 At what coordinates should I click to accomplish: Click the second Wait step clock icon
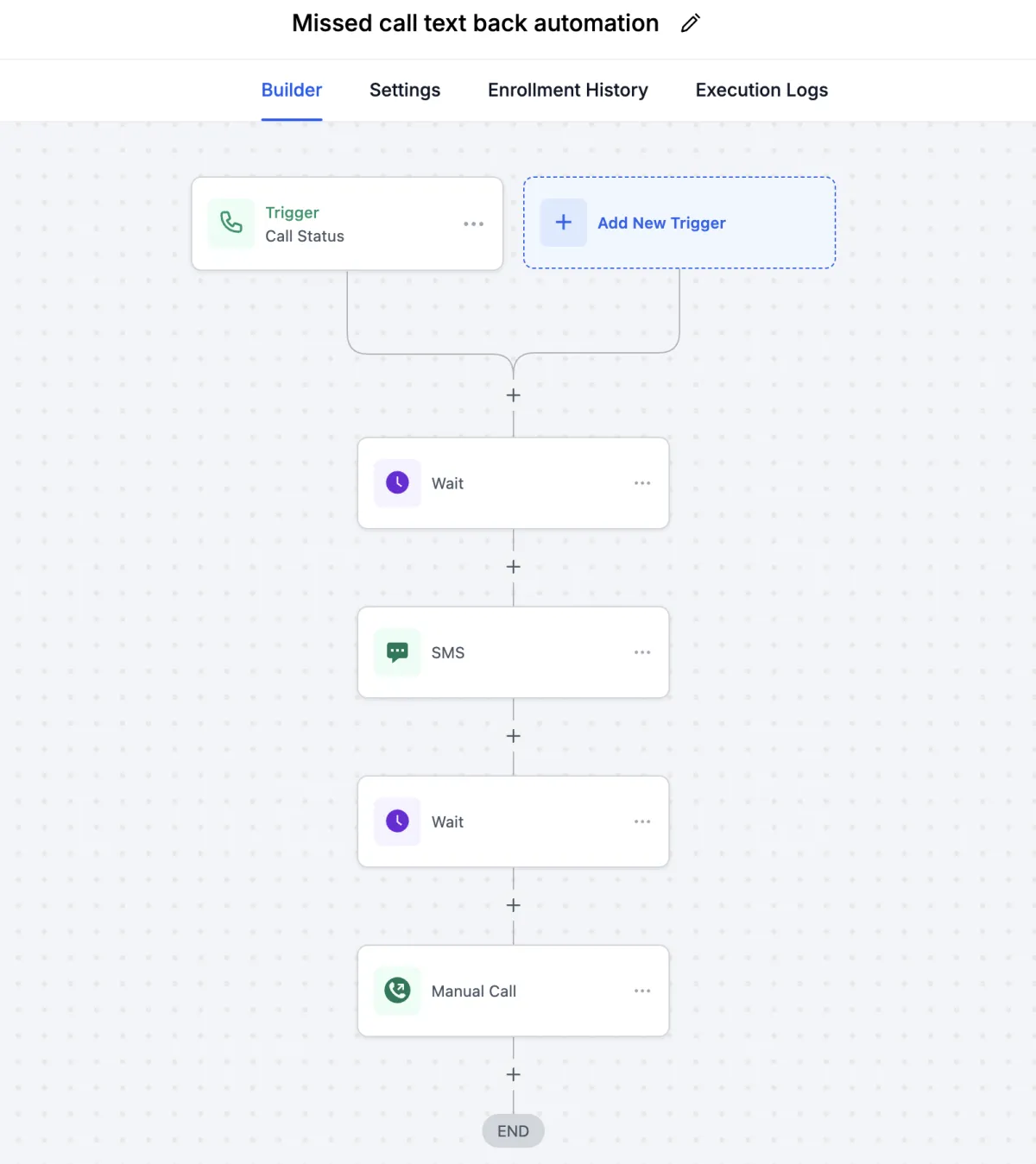coord(397,821)
